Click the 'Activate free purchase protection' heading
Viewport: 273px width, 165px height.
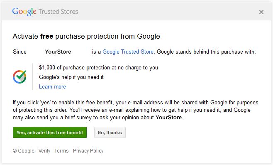[86, 36]
